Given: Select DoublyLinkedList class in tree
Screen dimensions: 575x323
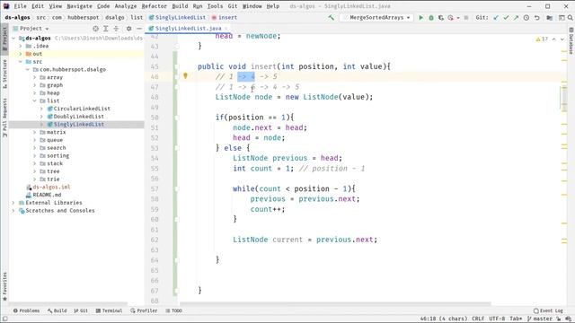Looking at the screenshot, I should coord(78,117).
